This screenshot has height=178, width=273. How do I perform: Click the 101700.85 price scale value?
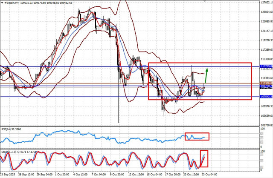pyautogui.click(x=267, y=125)
